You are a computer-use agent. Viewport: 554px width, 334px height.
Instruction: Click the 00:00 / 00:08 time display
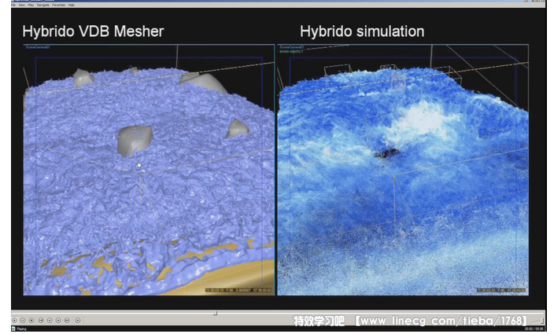[x=534, y=328]
